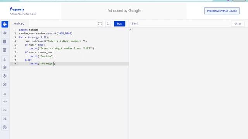Open the SQL database compiler icon
Screen dimensions: 248x139
(5, 42)
